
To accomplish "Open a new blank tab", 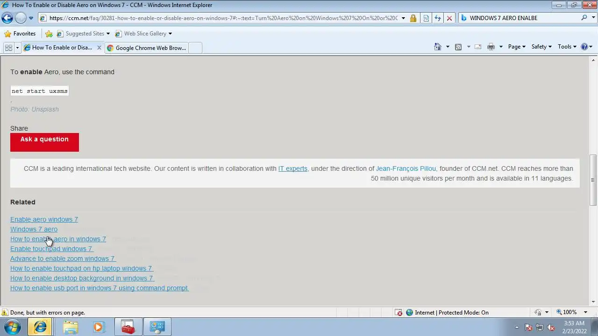I will (195, 48).
